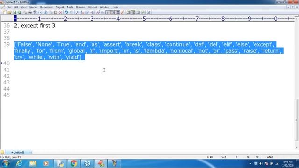
Task: Open the Help menu
Action: pyautogui.click(x=115, y=7)
